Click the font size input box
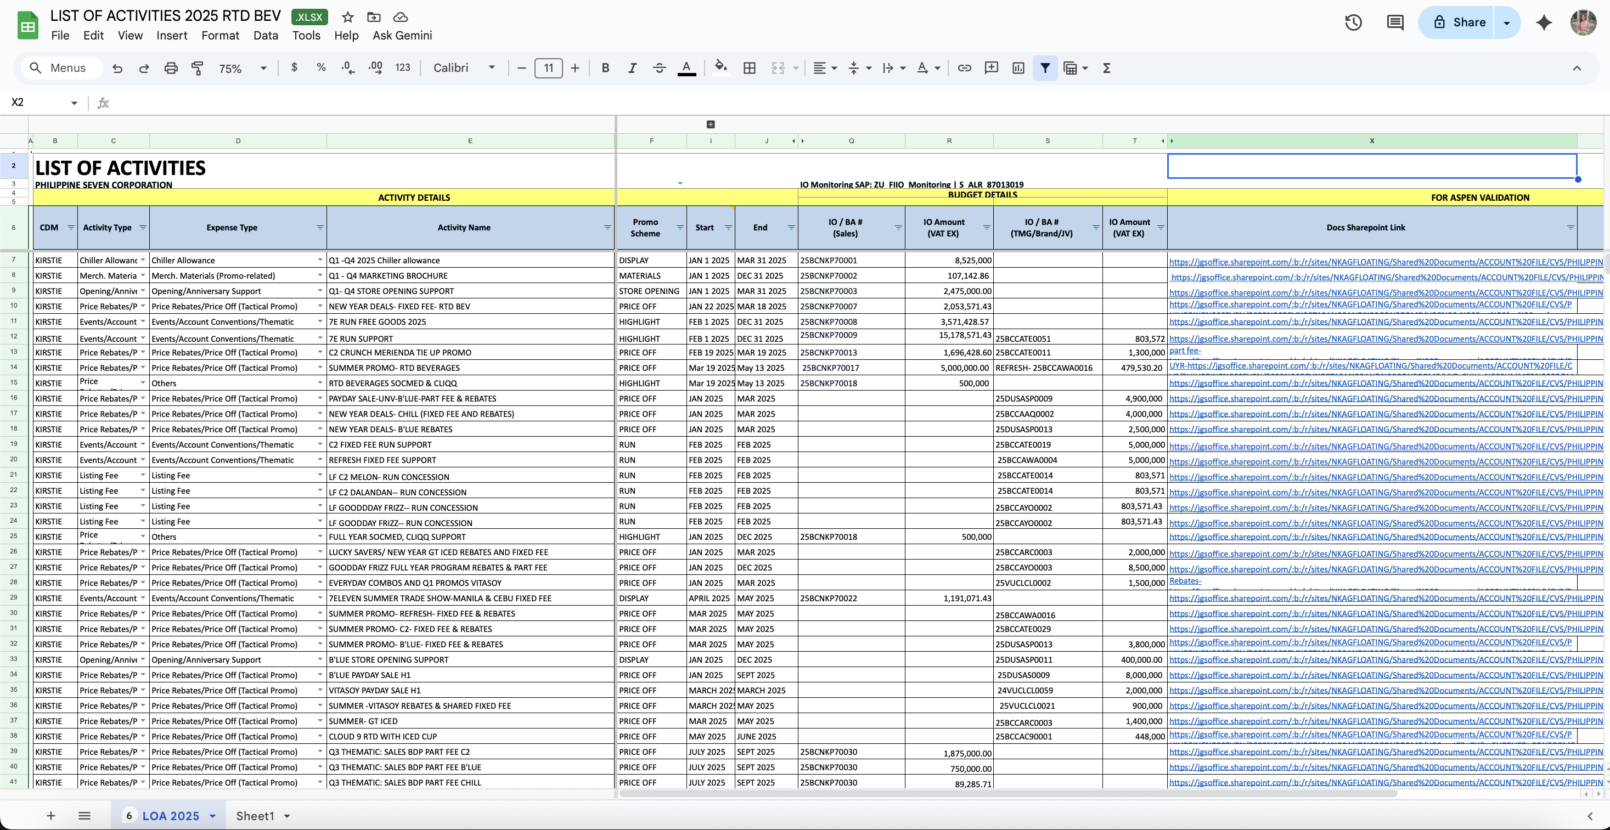The image size is (1610, 830). tap(548, 68)
